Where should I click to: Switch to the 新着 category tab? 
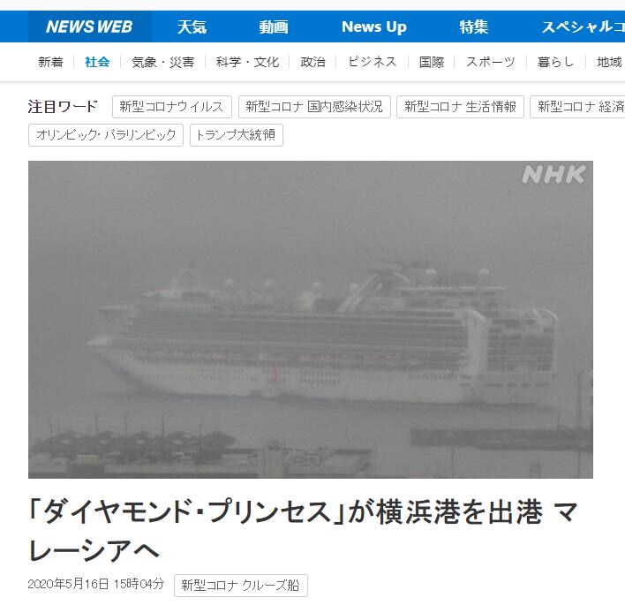pyautogui.click(x=50, y=62)
